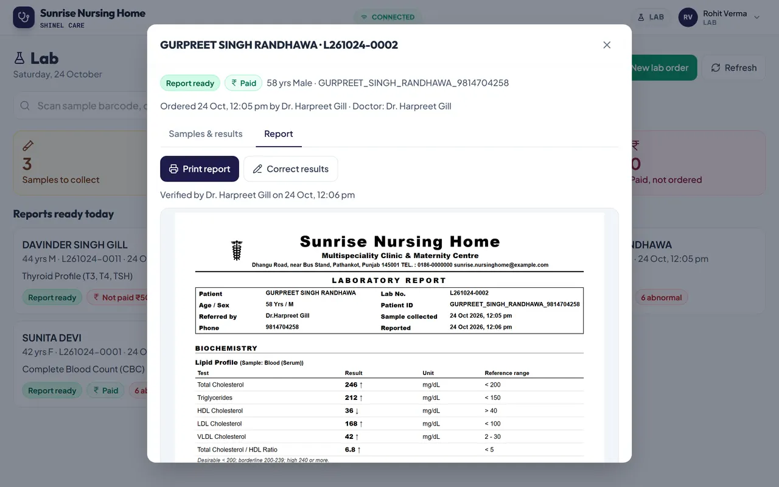Click the Connected status pill

click(x=388, y=17)
